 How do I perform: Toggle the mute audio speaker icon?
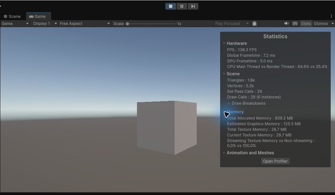tap(286, 23)
